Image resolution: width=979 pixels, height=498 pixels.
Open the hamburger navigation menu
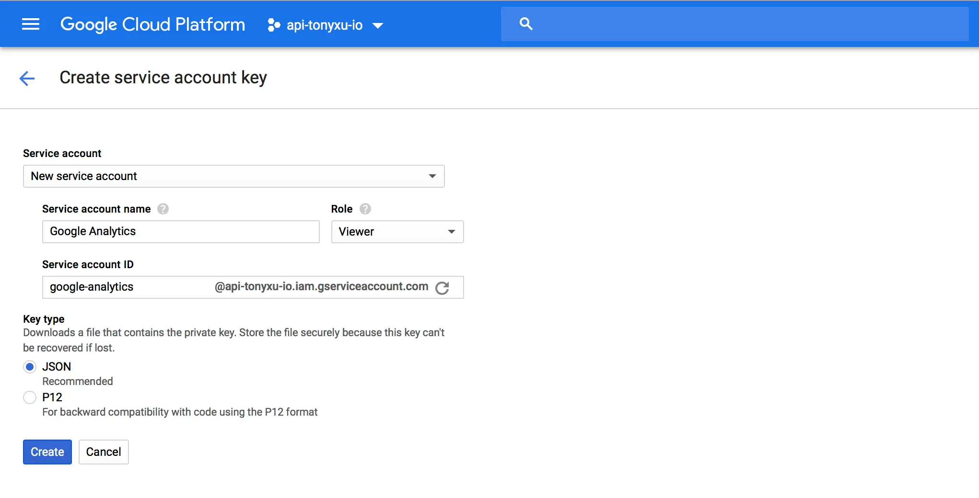pos(31,24)
